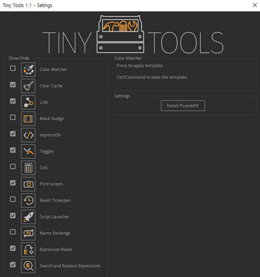
Task: Disable the Script Launcher checkbox
Action: click(13, 215)
